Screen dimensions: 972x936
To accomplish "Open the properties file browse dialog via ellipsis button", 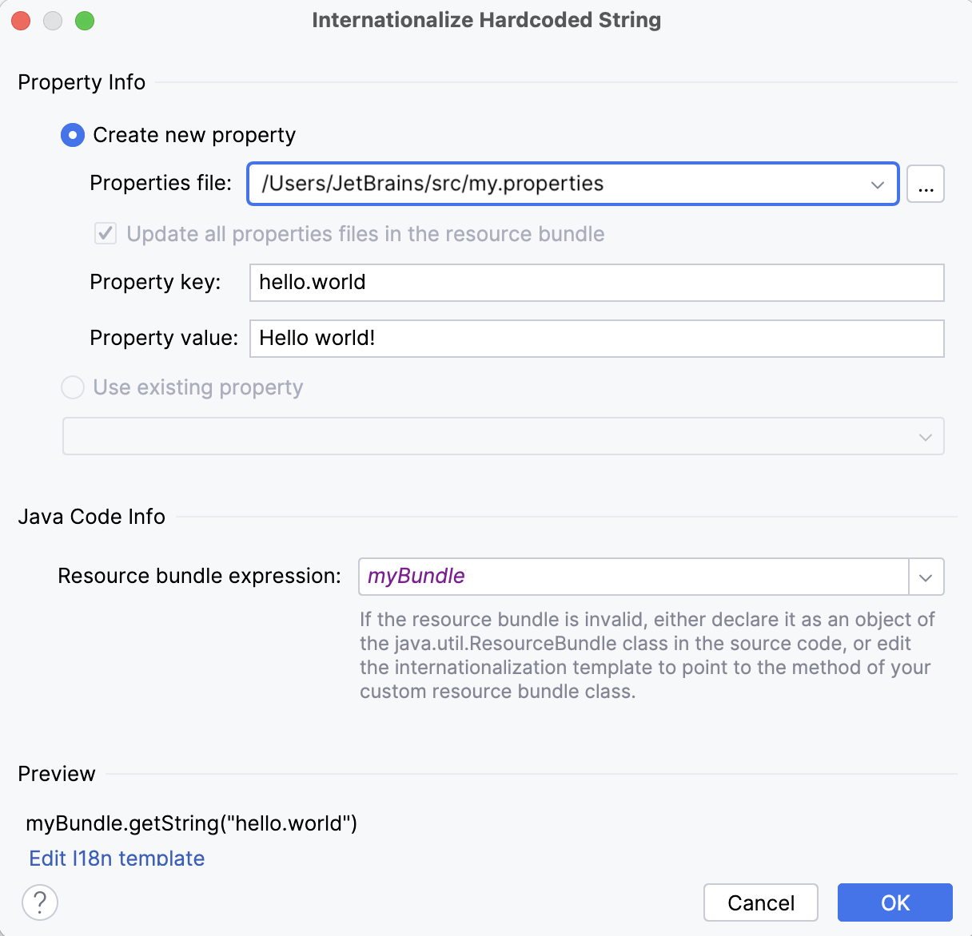I will [x=925, y=184].
